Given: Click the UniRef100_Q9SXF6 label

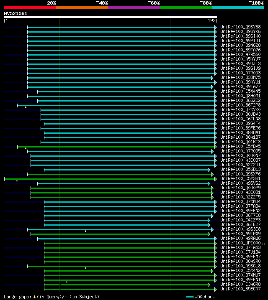Looking at the screenshot, I should [240, 174].
